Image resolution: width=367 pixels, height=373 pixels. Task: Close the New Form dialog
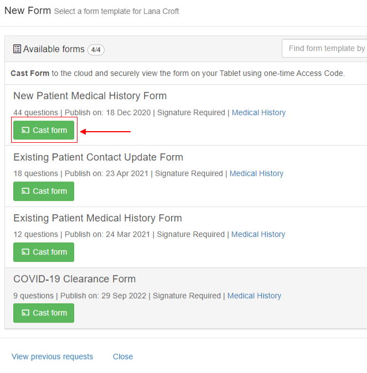point(123,356)
